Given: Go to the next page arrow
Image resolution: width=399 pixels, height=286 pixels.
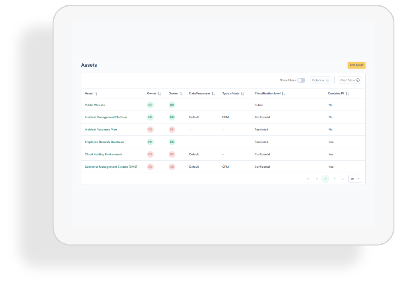Looking at the screenshot, I should pos(334,179).
